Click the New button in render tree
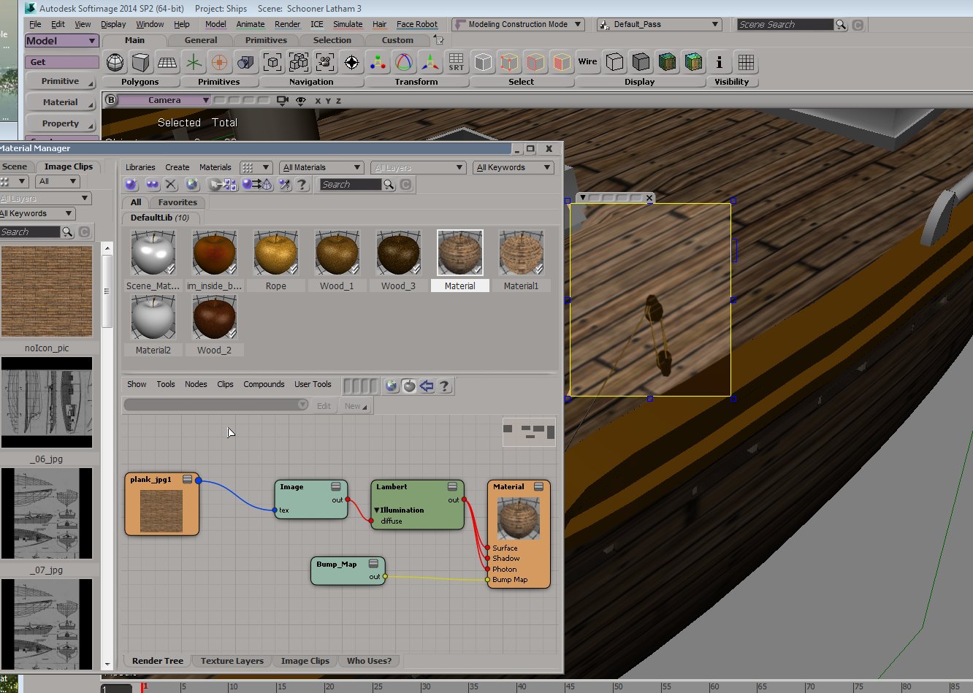Screen dimensions: 973x693 [x=355, y=406]
